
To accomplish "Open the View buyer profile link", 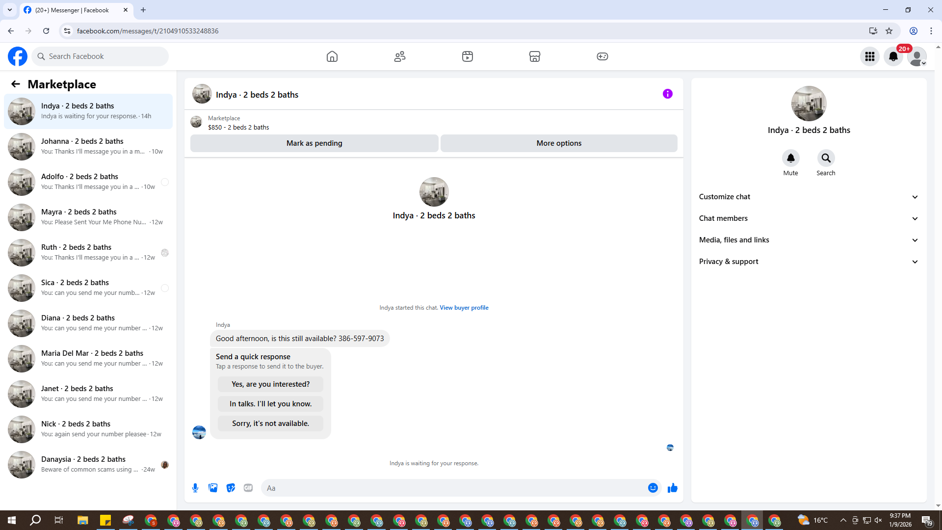I will pos(464,308).
